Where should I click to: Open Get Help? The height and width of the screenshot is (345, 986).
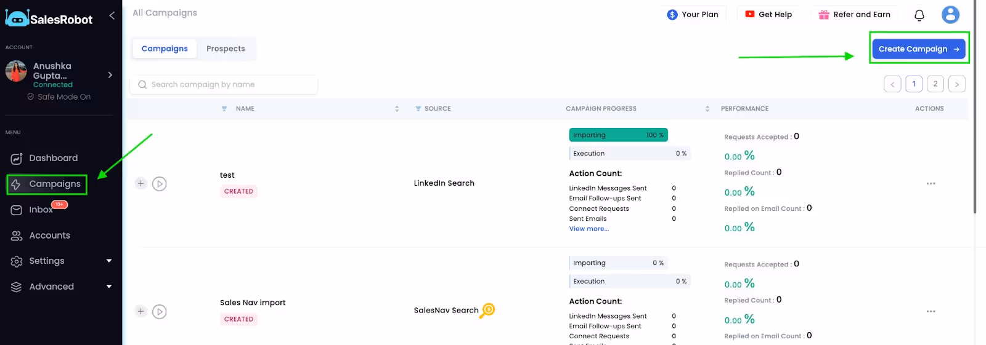coord(768,14)
